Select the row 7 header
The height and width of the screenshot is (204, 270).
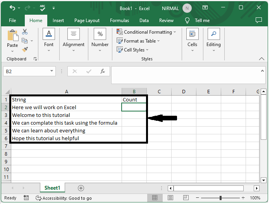tap(6, 146)
